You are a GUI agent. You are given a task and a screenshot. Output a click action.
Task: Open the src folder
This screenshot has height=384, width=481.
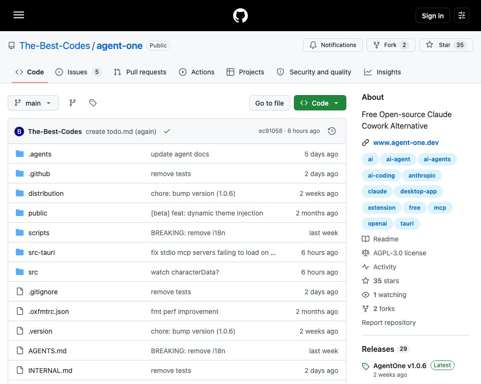coord(33,272)
